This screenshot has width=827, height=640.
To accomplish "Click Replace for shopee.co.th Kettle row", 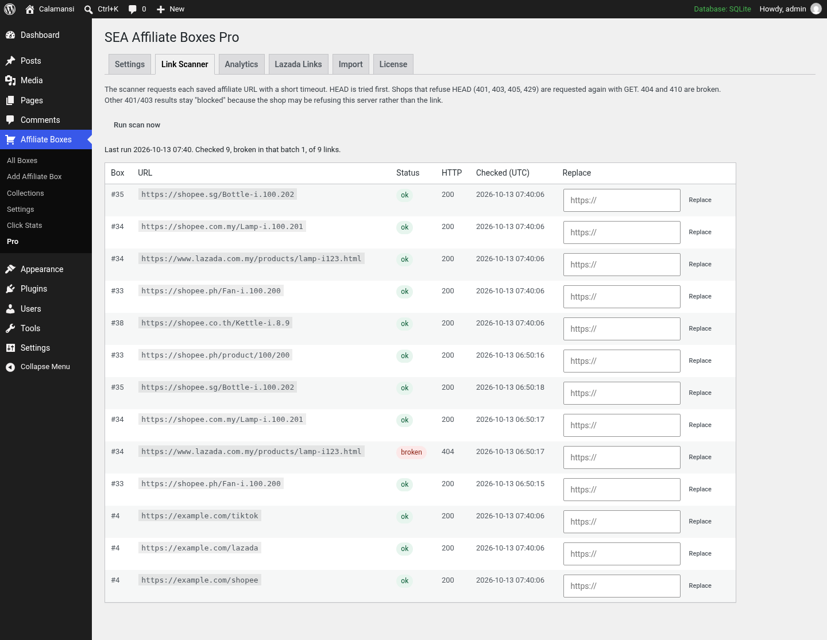I will pos(700,329).
